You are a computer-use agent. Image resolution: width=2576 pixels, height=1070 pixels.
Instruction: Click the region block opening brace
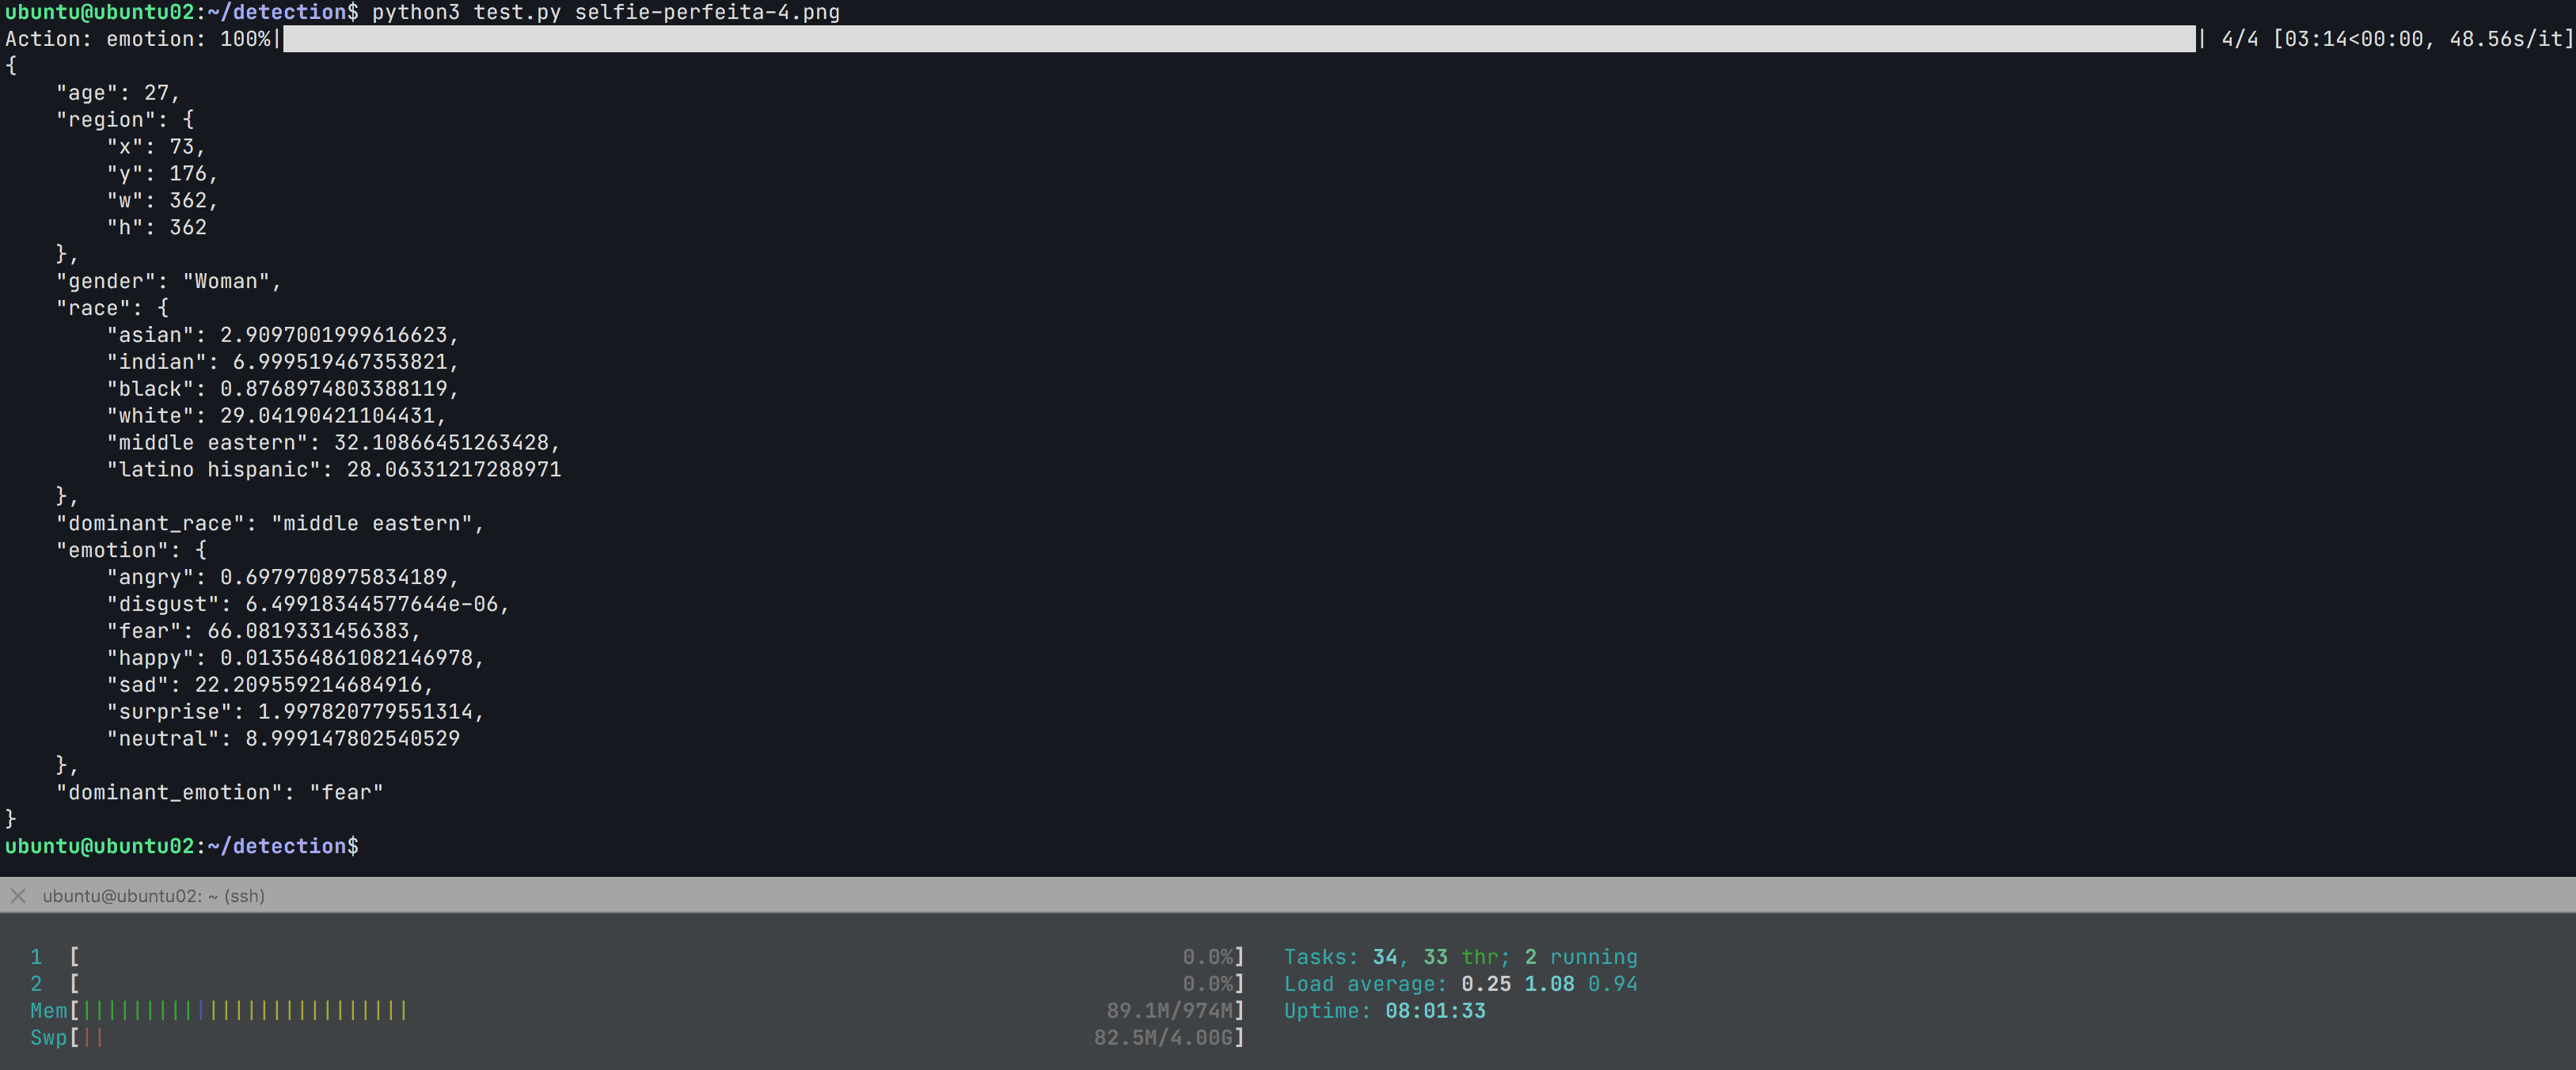[x=186, y=119]
